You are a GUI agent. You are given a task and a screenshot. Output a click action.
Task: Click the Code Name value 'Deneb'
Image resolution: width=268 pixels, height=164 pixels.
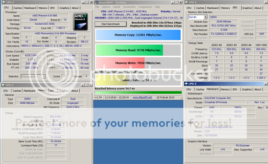coord(33,20)
